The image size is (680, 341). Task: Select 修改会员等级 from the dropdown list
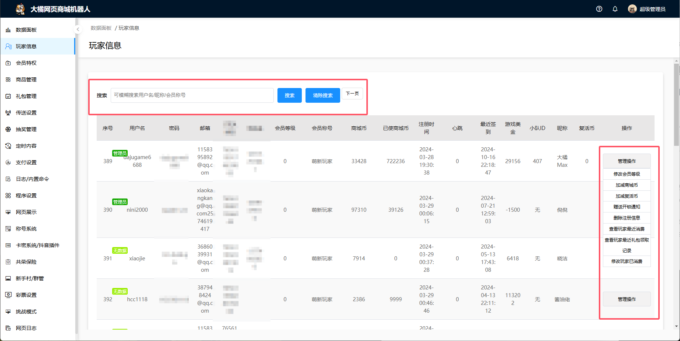click(627, 174)
